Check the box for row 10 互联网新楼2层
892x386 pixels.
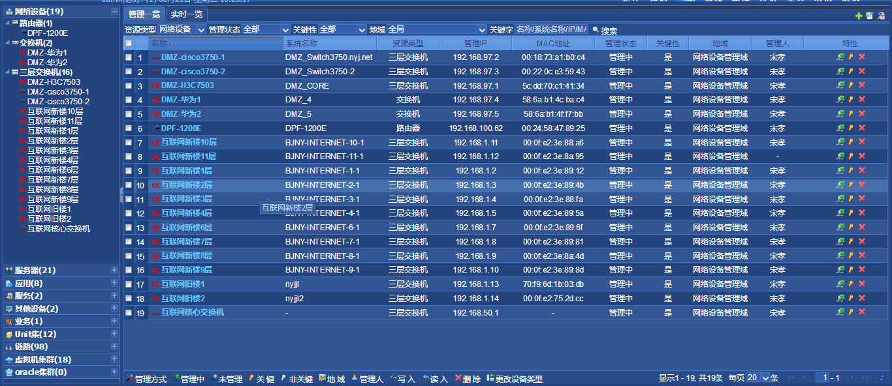(129, 185)
